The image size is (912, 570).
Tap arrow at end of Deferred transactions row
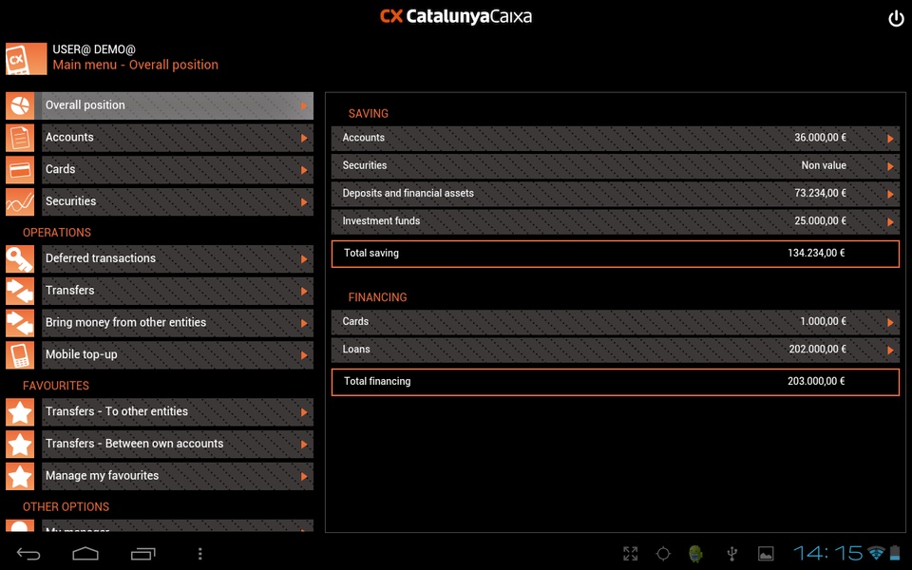point(304,259)
